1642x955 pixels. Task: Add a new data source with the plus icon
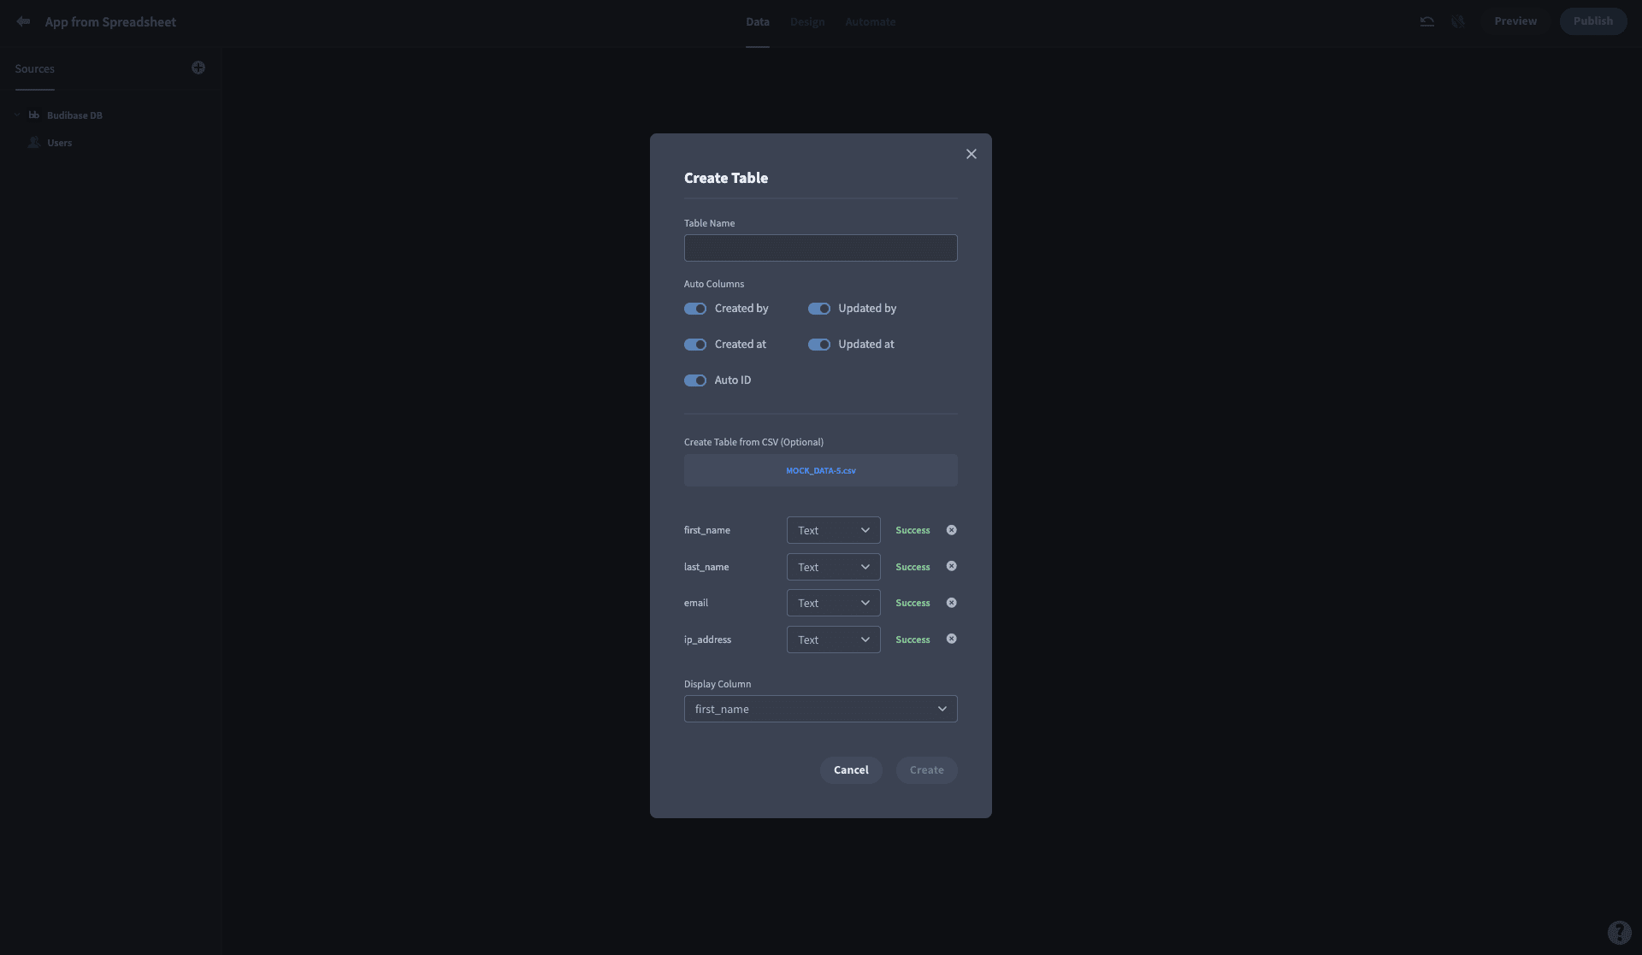click(198, 68)
